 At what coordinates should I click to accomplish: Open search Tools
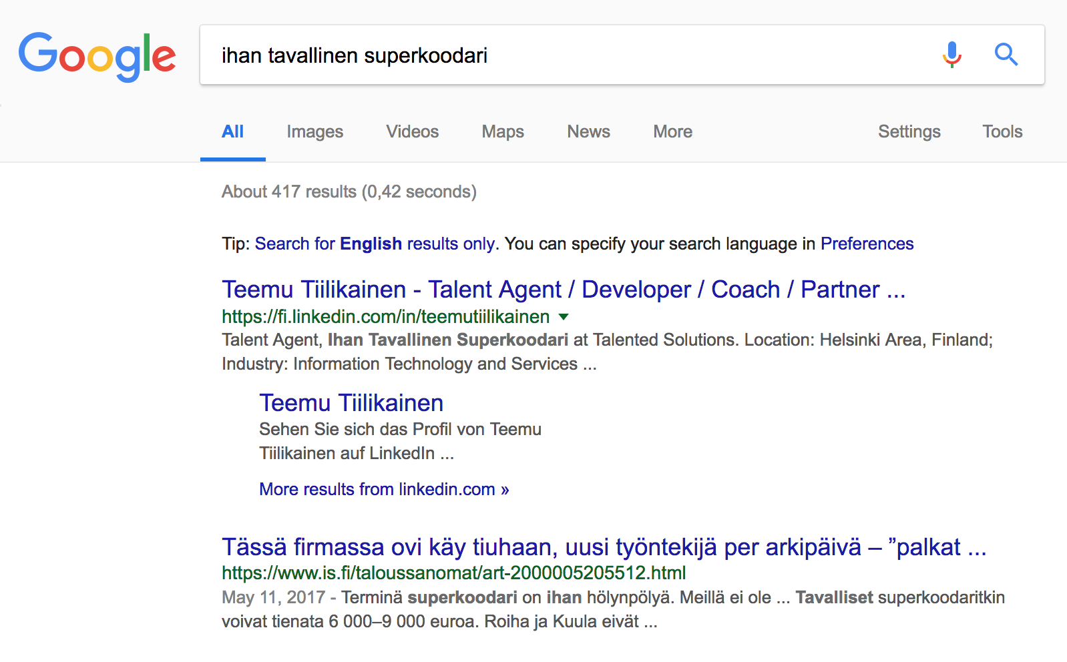1002,131
